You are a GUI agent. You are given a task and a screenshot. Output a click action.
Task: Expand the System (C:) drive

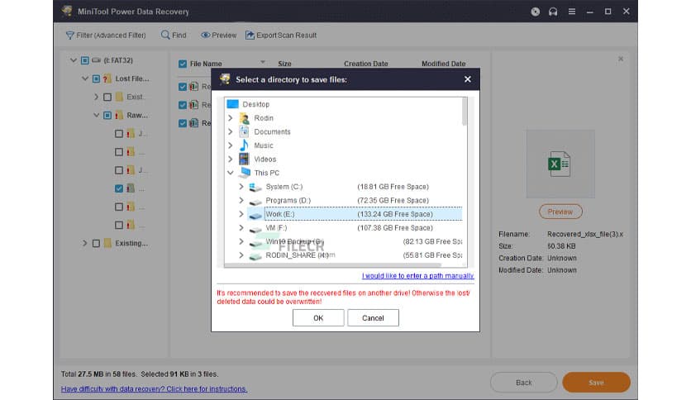click(x=241, y=187)
